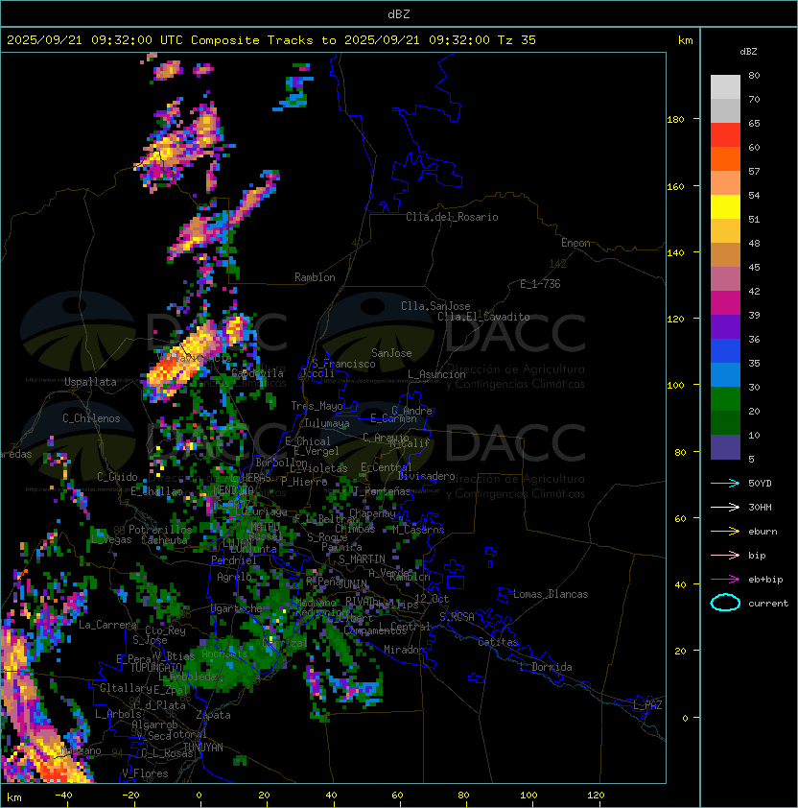Screen dimensions: 798x808
Task: Click the C_Chilenos map label
Action: (91, 418)
